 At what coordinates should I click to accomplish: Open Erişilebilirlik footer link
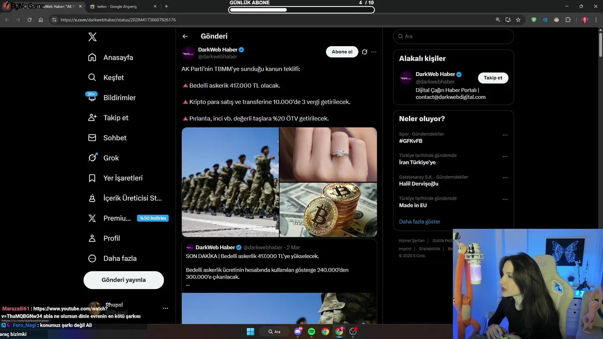tap(430, 249)
